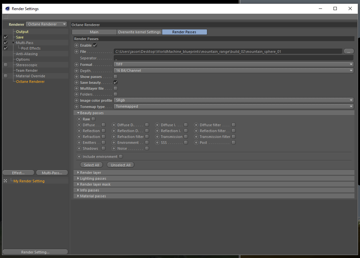Select the Render Passes tab
360x258 pixels.
pos(184,32)
